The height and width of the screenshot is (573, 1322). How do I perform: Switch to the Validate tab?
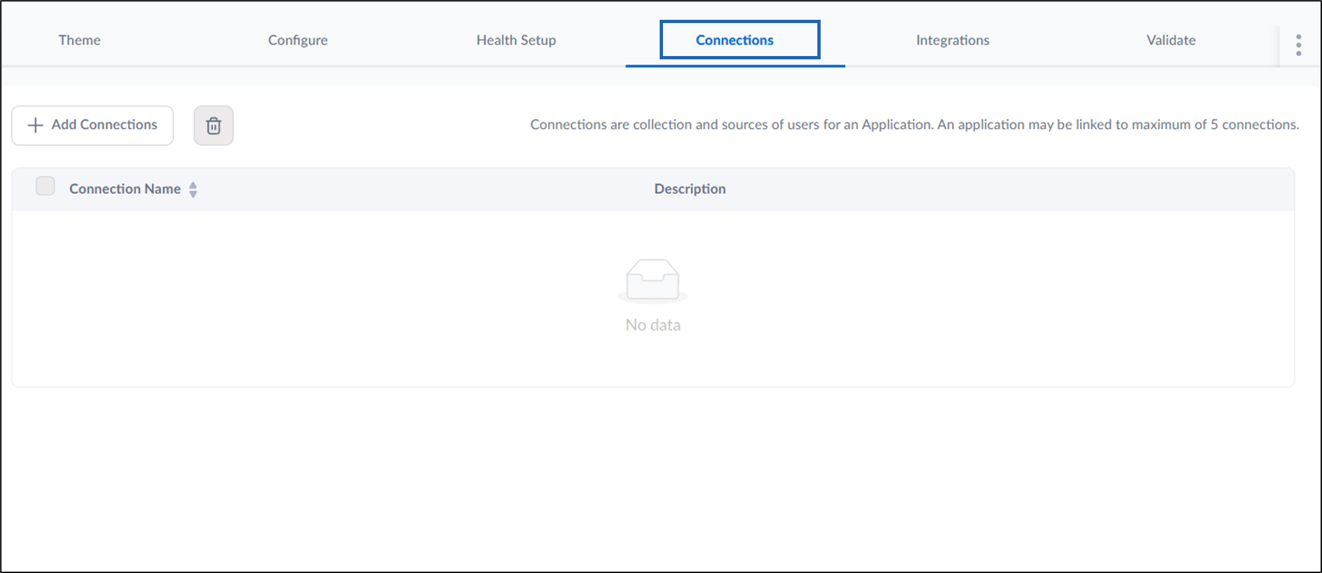coord(1171,40)
